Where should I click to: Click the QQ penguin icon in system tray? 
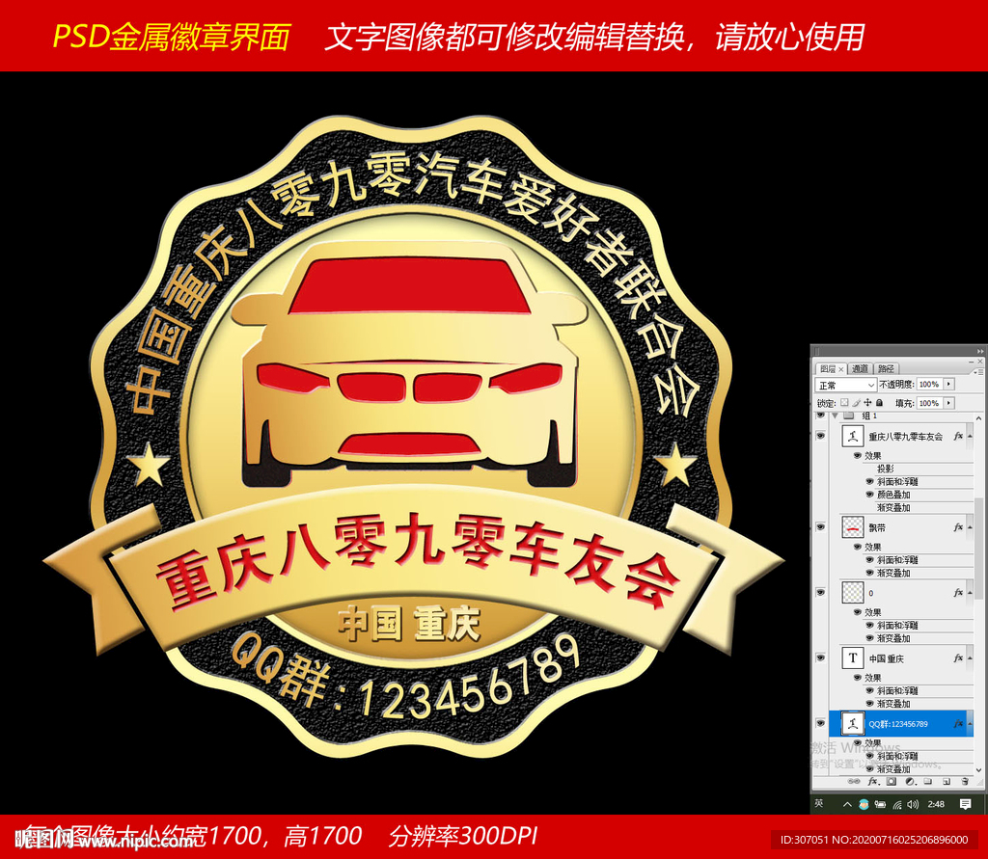(x=864, y=804)
